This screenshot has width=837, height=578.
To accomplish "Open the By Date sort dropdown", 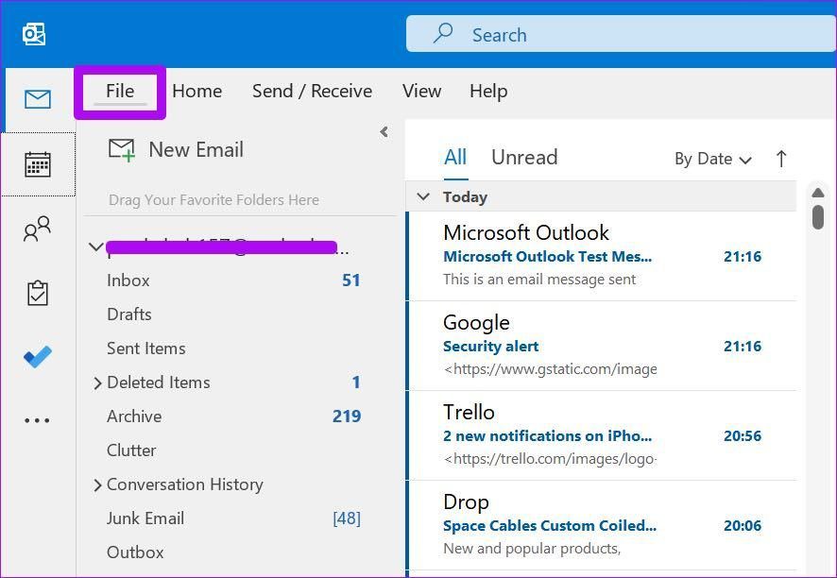I will click(x=713, y=159).
